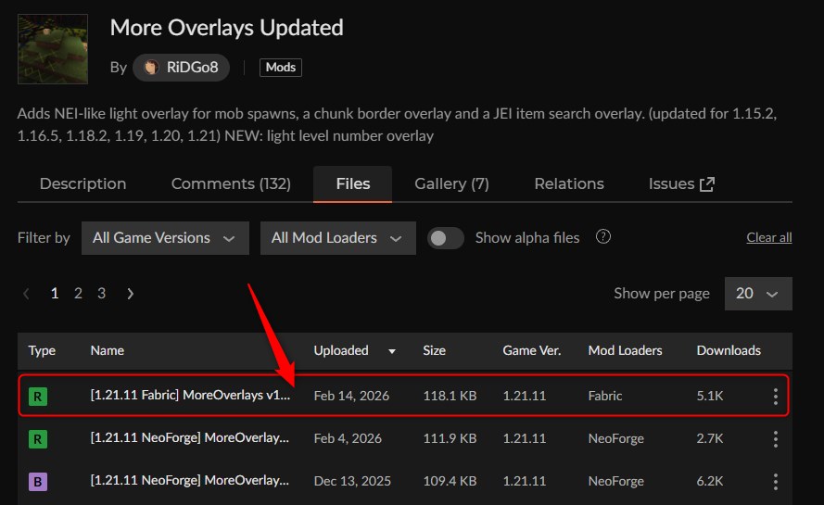Open the More Overlays Updated mod thumbnail

click(53, 49)
